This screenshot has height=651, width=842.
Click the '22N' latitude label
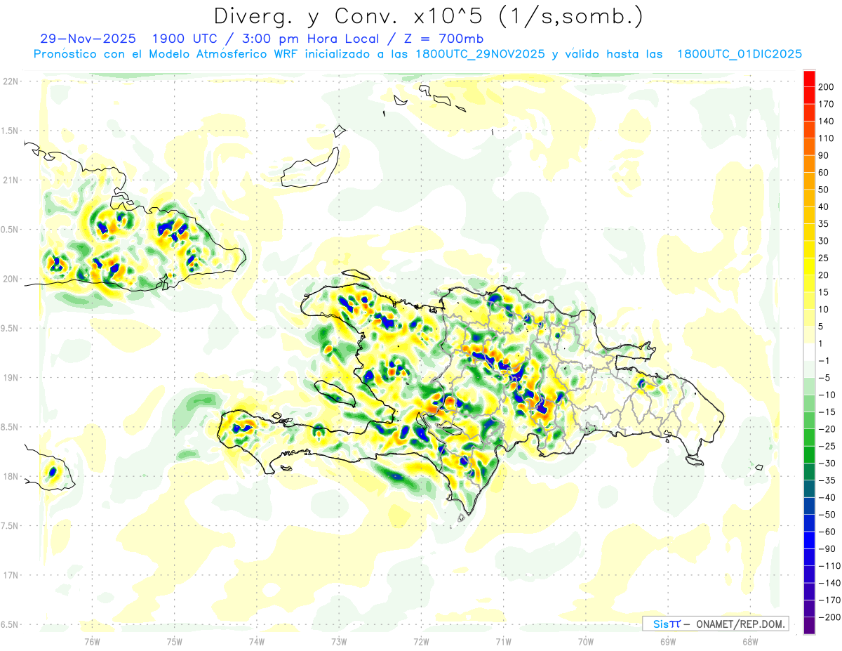point(11,81)
